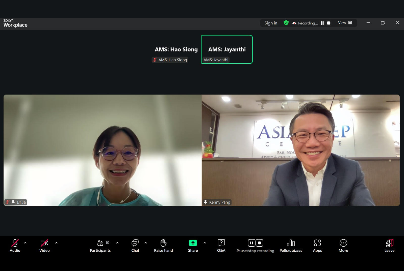Click the green encryption shield icon
Image resolution: width=404 pixels, height=271 pixels.
pyautogui.click(x=286, y=23)
